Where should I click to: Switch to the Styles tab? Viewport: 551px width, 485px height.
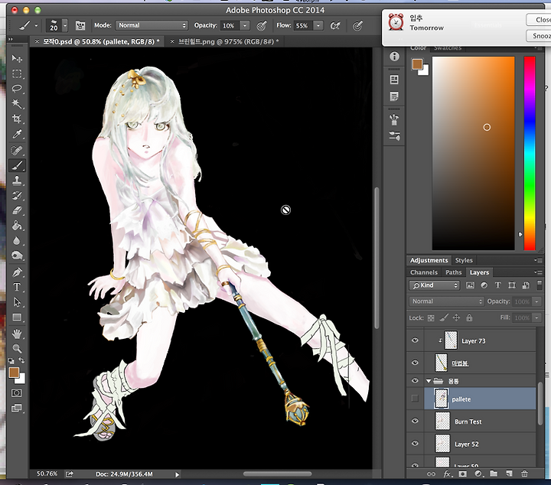(464, 260)
